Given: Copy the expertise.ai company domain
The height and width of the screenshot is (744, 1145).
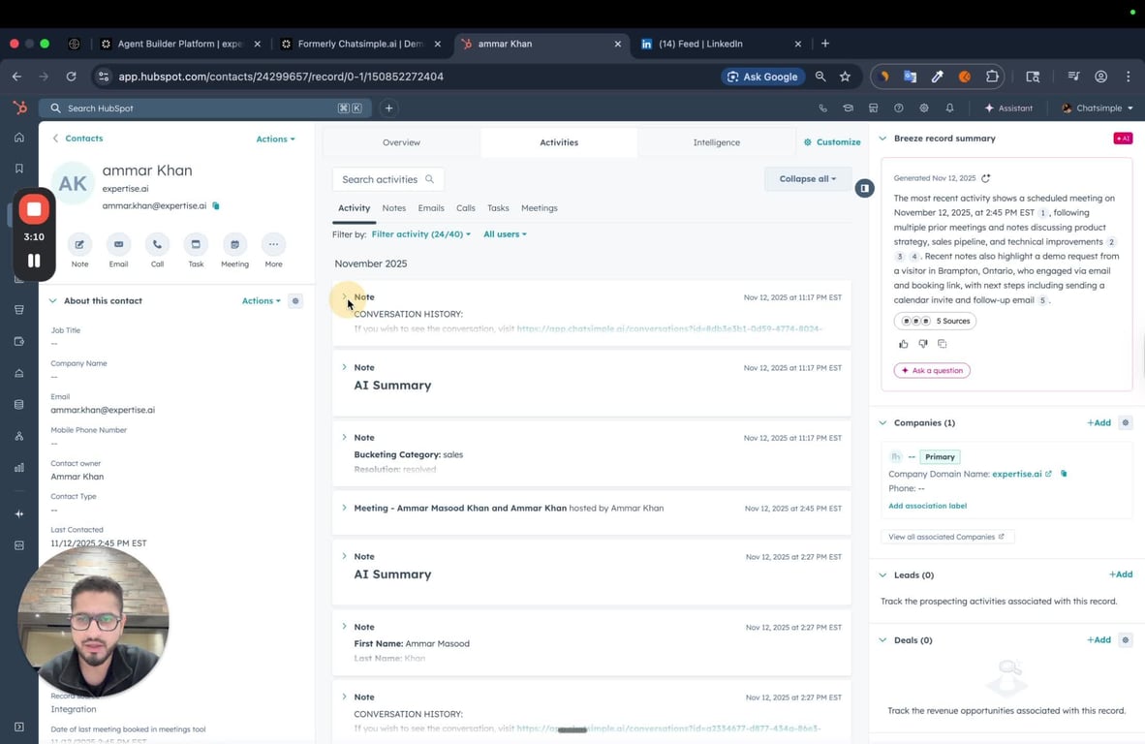Looking at the screenshot, I should click(1064, 474).
